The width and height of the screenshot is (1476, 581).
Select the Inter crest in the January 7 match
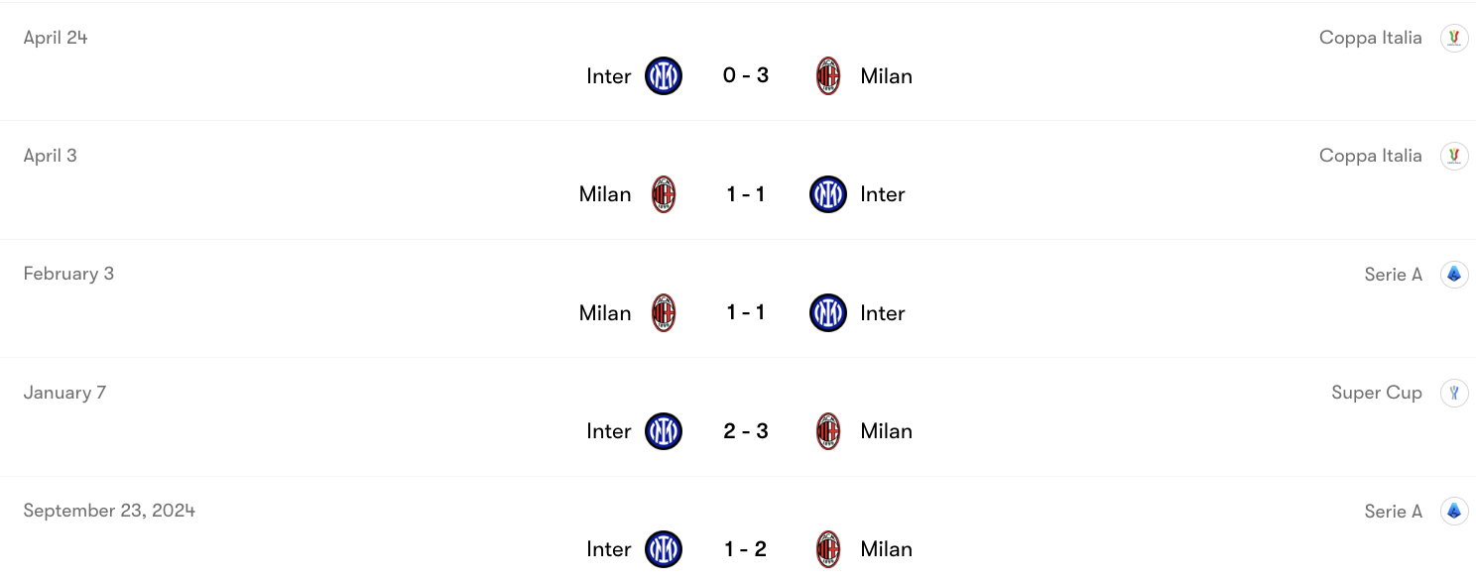pos(663,431)
